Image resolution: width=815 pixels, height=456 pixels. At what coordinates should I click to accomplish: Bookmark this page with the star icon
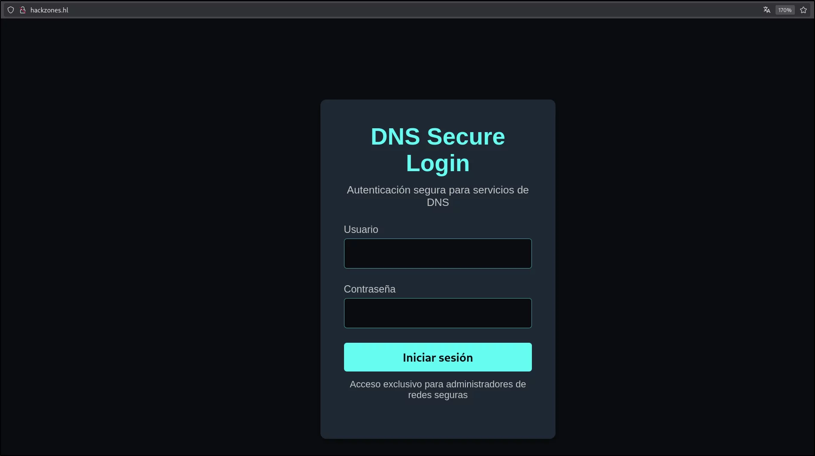tap(803, 10)
